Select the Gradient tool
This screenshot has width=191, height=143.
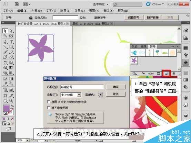point(11,79)
